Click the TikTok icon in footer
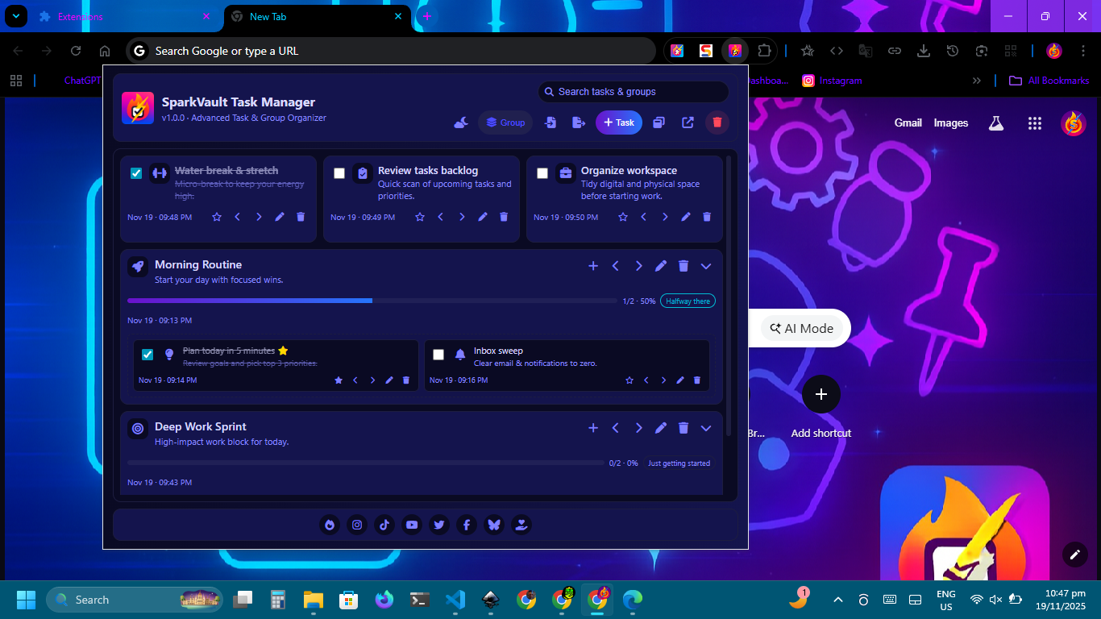Screen dimensions: 1101x619 click(384, 525)
